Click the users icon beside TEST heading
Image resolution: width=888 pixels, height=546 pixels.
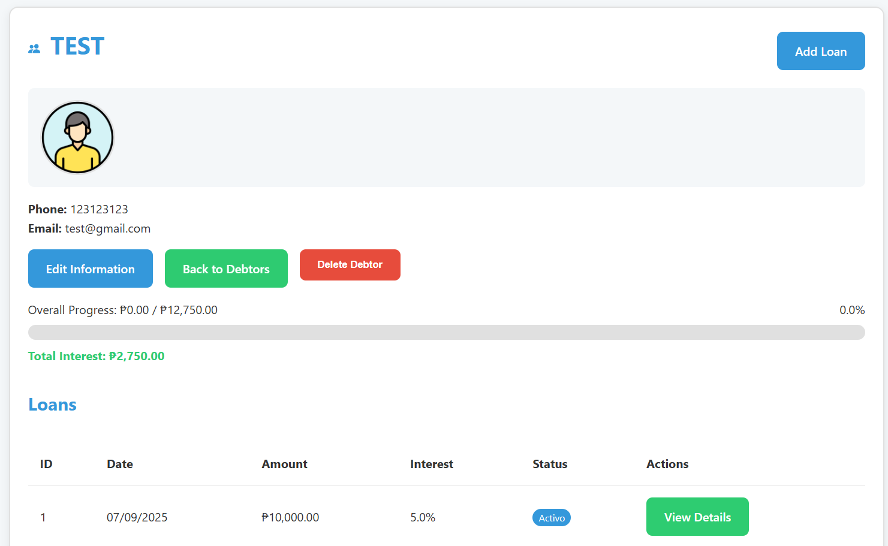tap(34, 49)
